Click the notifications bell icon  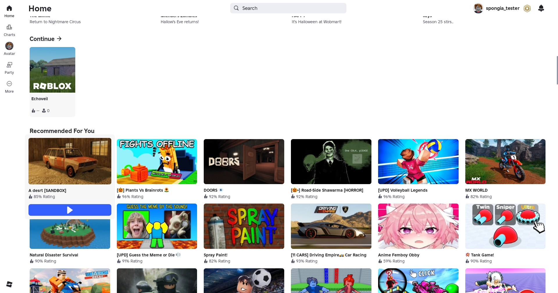(x=541, y=8)
